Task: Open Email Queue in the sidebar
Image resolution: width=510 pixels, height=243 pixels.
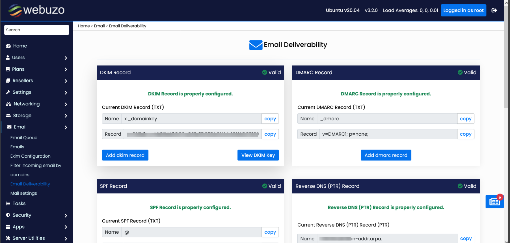Action: click(x=24, y=138)
